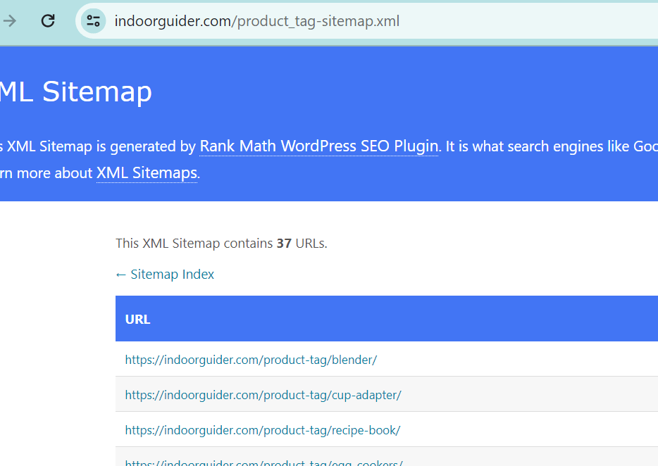Click the URL column header

[137, 319]
